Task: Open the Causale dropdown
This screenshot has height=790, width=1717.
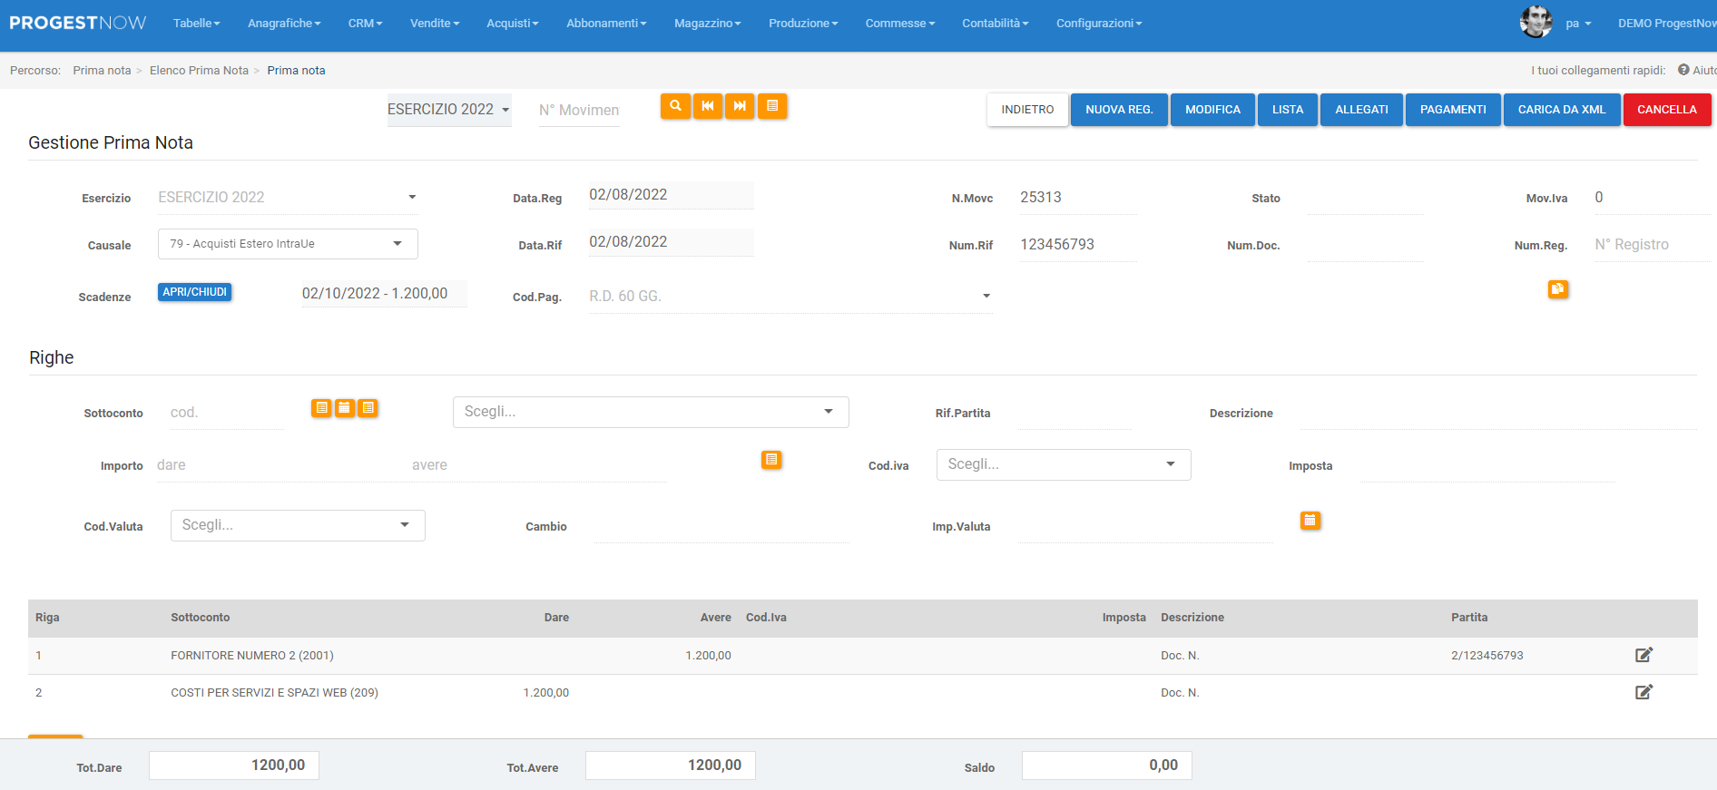Action: pos(288,244)
